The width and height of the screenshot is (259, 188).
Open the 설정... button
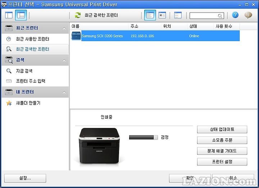point(25,178)
